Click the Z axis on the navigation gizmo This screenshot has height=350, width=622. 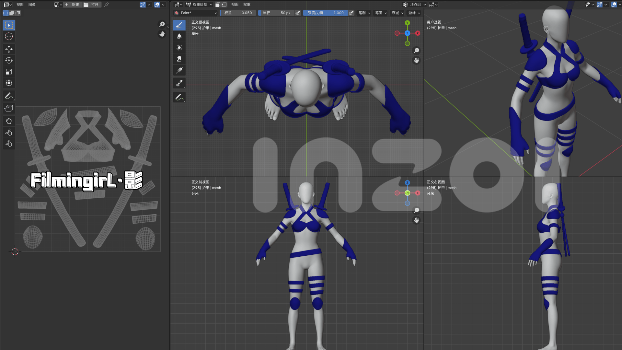coord(407,33)
